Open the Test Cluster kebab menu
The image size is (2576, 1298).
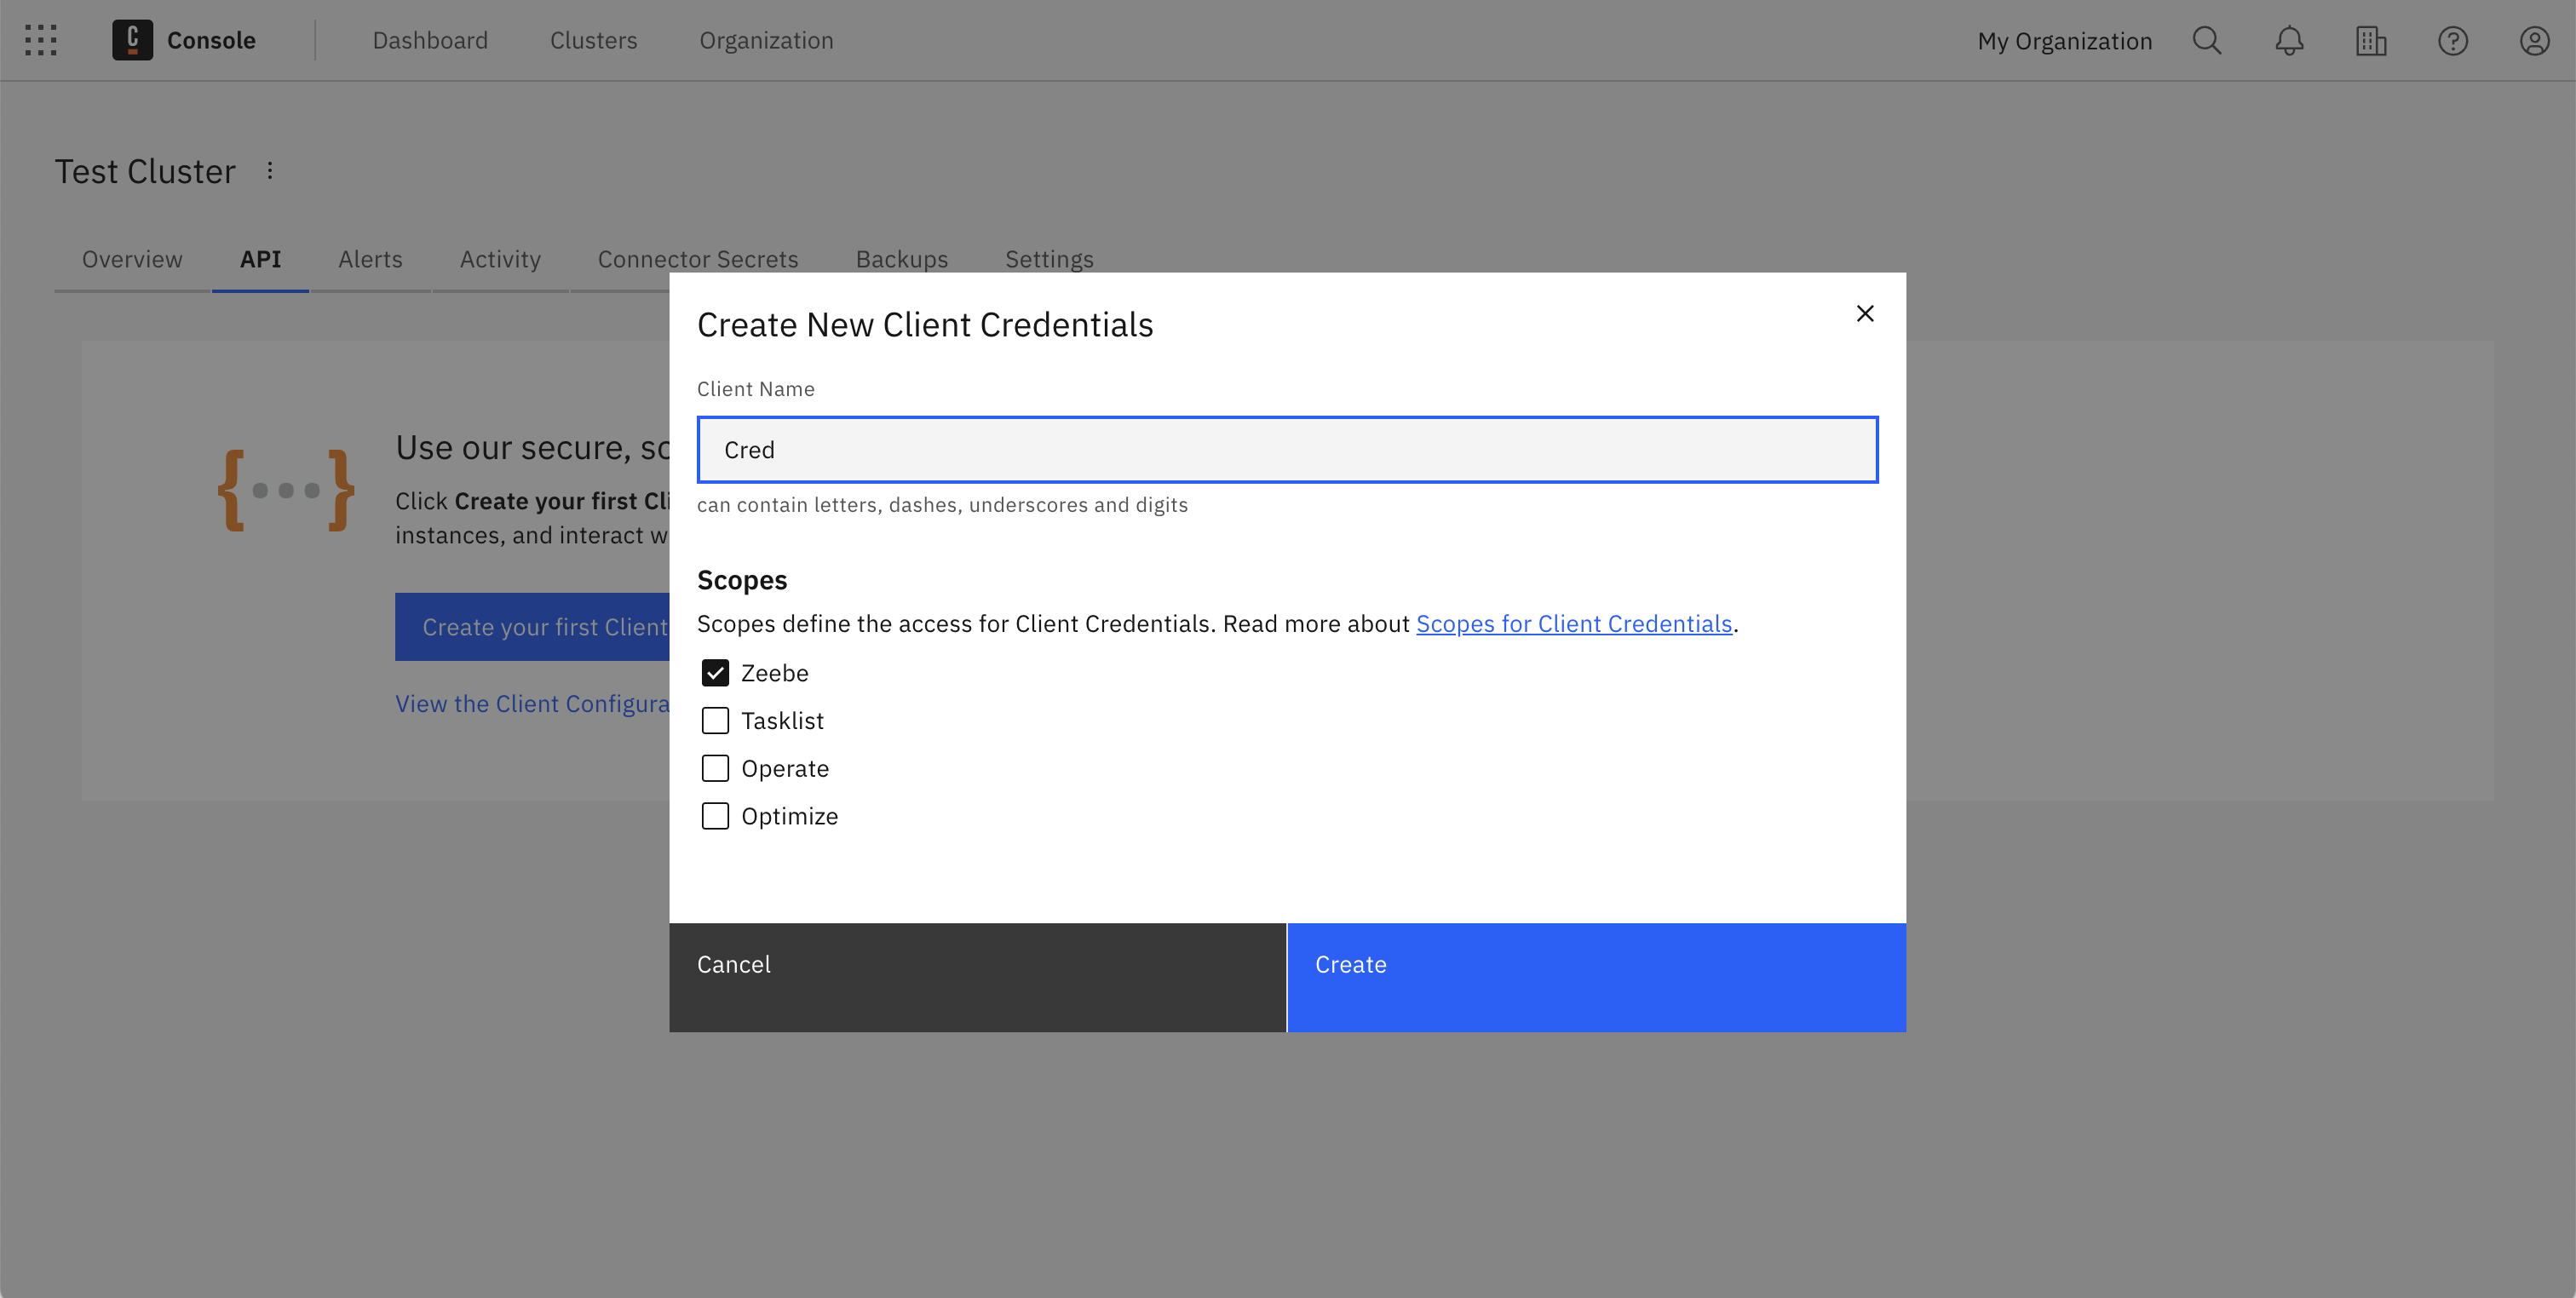coord(270,170)
